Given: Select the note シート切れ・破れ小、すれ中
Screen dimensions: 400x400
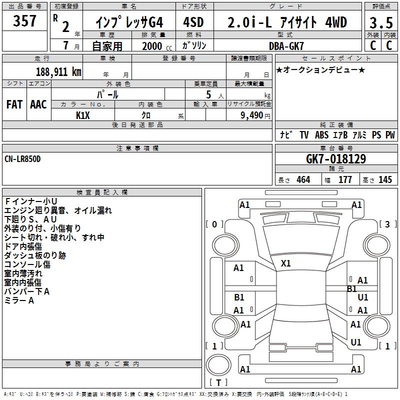Looking at the screenshot, I should pos(54,237).
